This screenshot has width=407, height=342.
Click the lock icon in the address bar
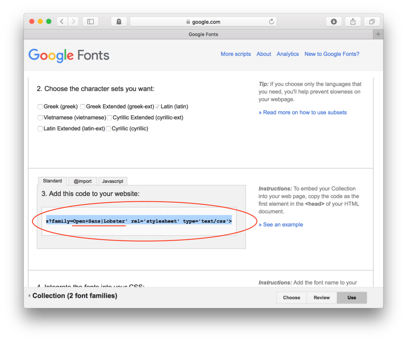188,22
